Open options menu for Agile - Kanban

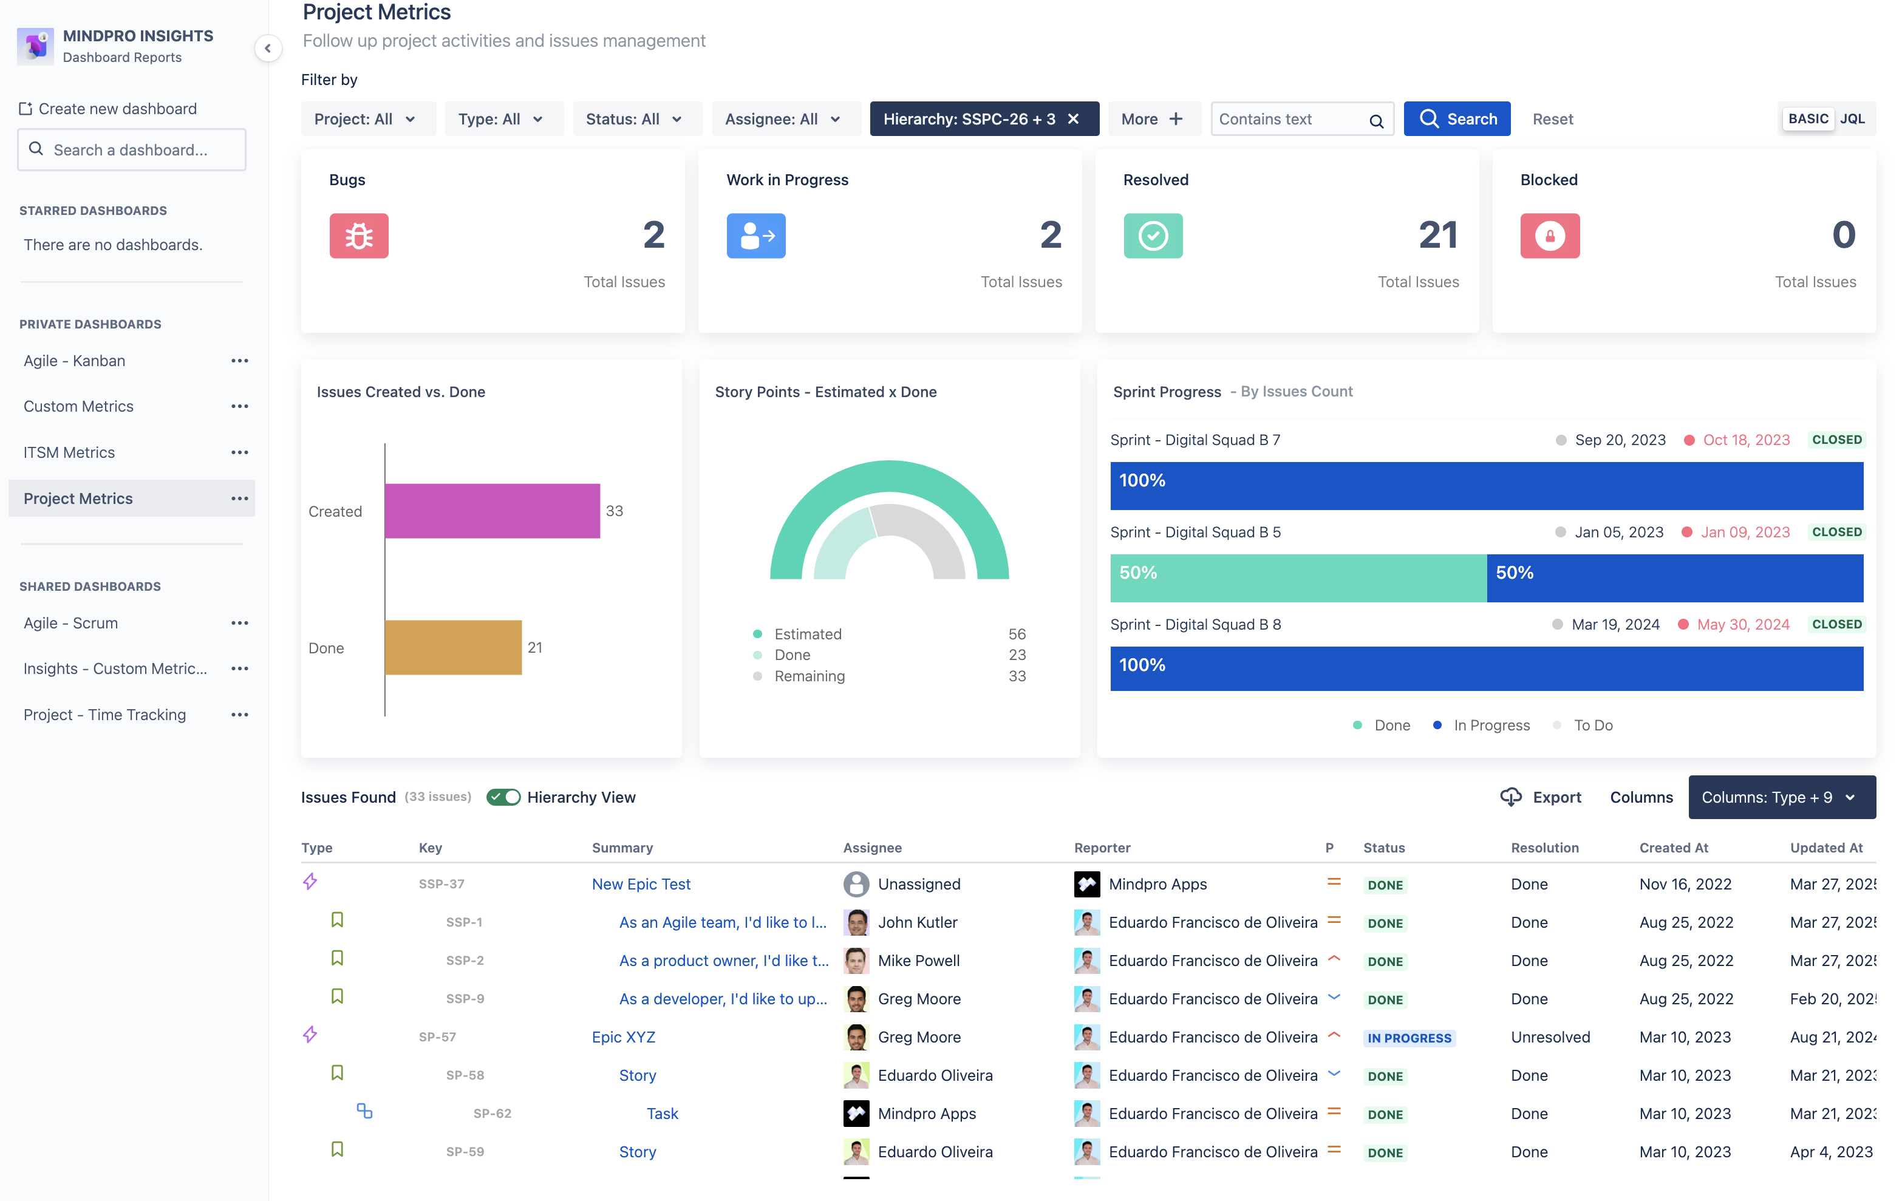(x=239, y=361)
